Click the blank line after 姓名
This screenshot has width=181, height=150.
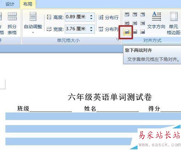[118, 111]
